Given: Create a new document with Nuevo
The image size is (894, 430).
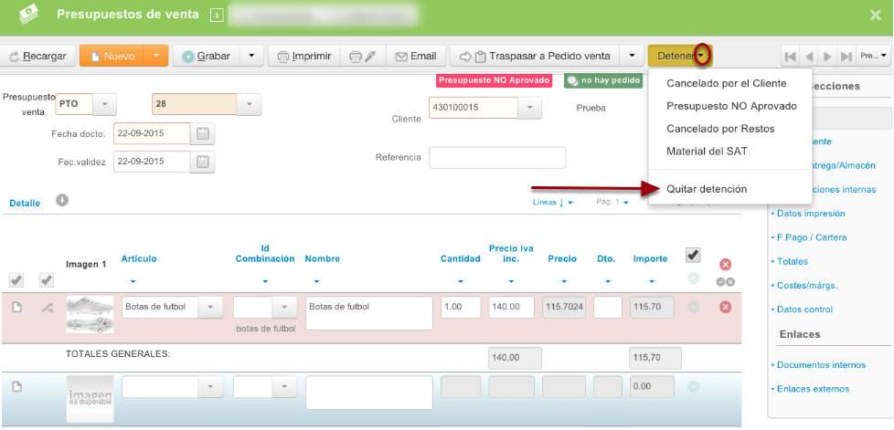Looking at the screenshot, I should [x=112, y=56].
